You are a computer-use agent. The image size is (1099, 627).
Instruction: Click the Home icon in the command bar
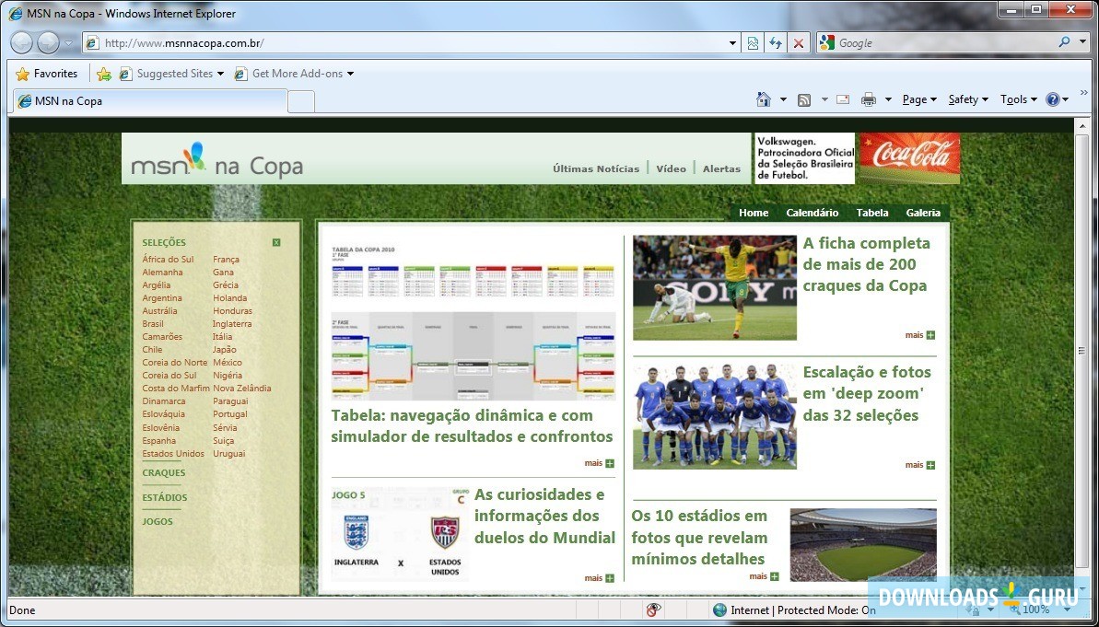coord(765,99)
